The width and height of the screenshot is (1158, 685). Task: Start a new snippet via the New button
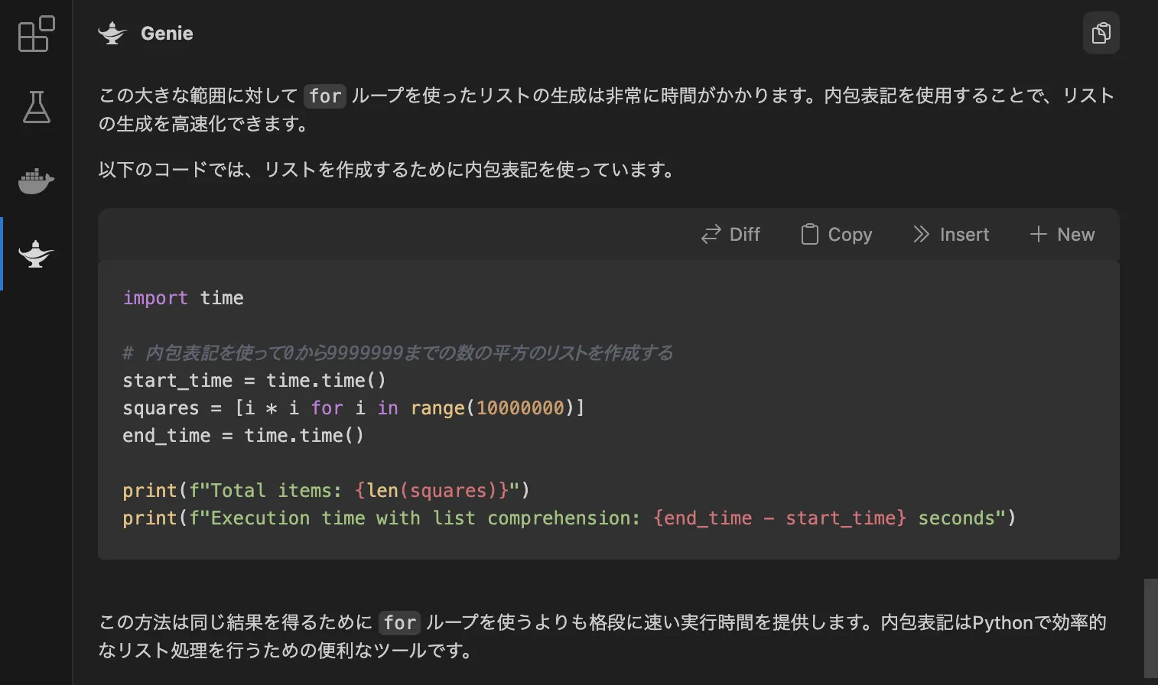click(1062, 234)
